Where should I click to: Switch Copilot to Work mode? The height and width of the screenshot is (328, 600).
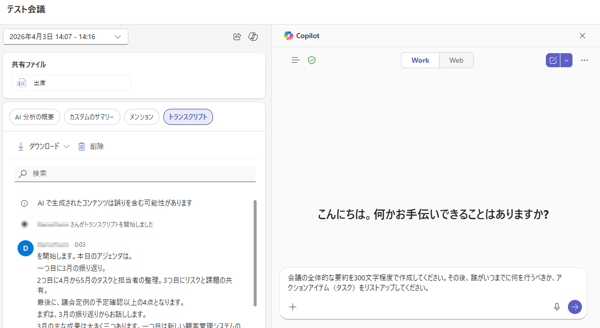(420, 60)
